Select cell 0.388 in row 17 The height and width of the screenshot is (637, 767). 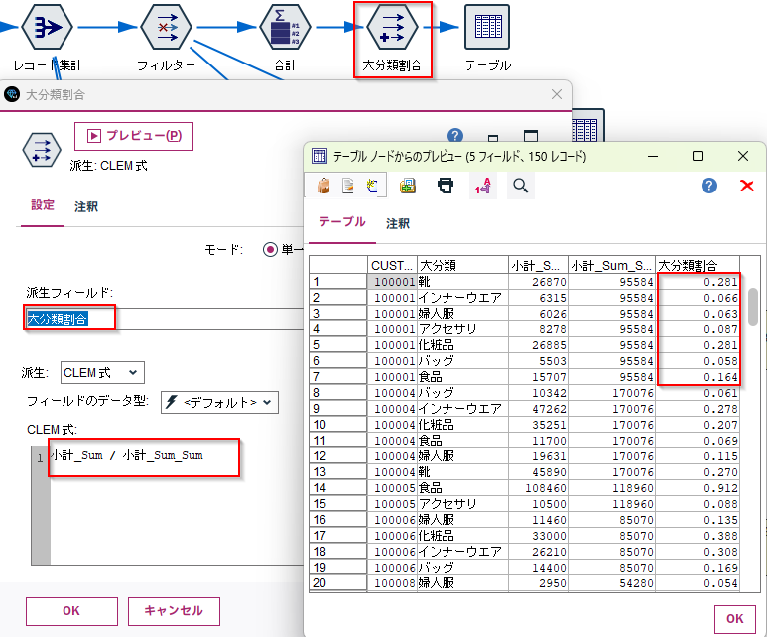tap(698, 535)
